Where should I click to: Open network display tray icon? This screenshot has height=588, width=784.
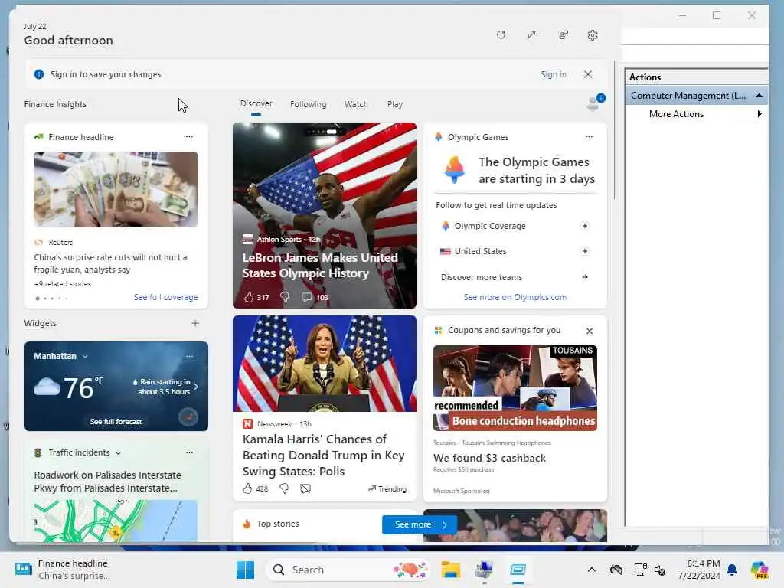click(x=640, y=570)
